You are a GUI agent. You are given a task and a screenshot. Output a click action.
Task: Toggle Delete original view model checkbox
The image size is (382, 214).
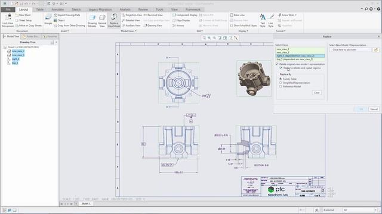277,64
